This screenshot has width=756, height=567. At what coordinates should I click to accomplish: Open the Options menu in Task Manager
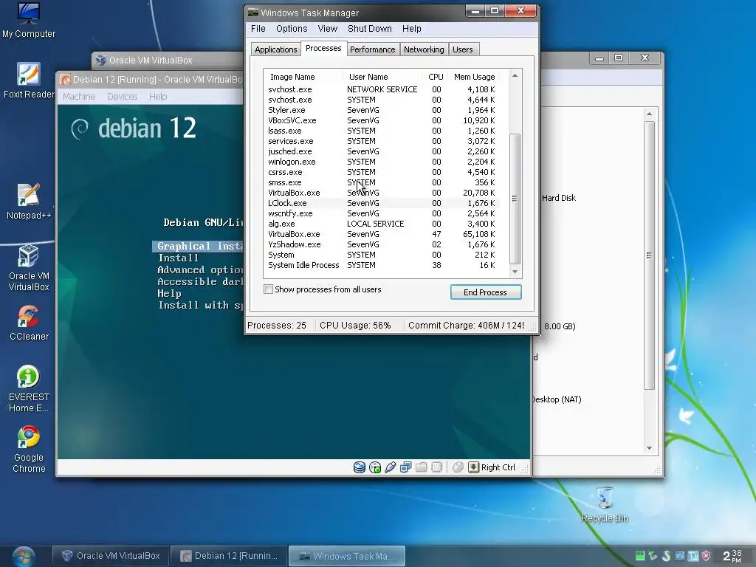292,29
